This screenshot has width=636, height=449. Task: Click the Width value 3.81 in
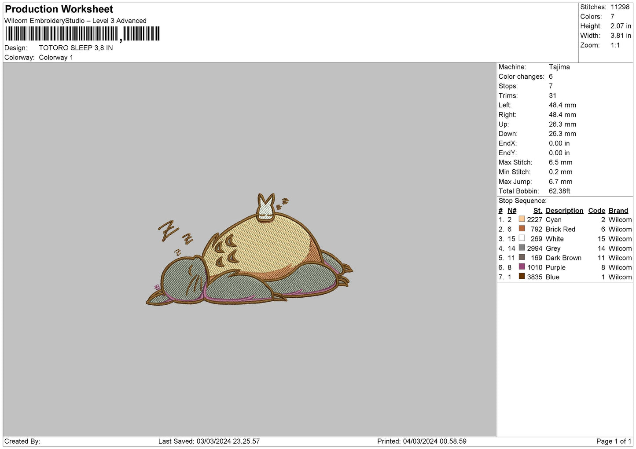621,36
